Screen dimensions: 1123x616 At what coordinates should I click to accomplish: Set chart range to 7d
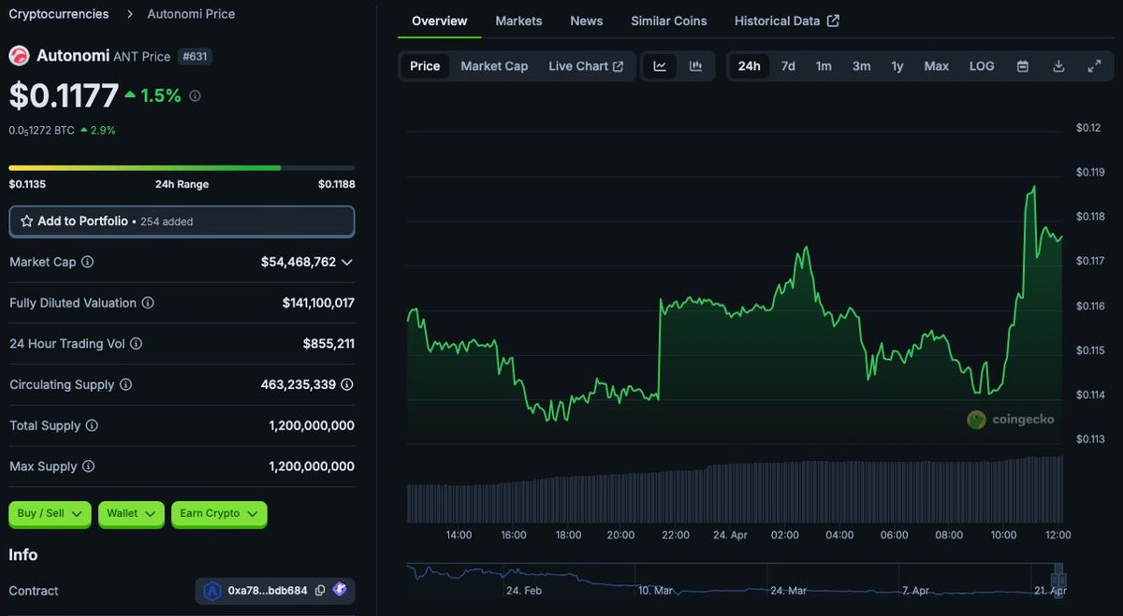(788, 66)
